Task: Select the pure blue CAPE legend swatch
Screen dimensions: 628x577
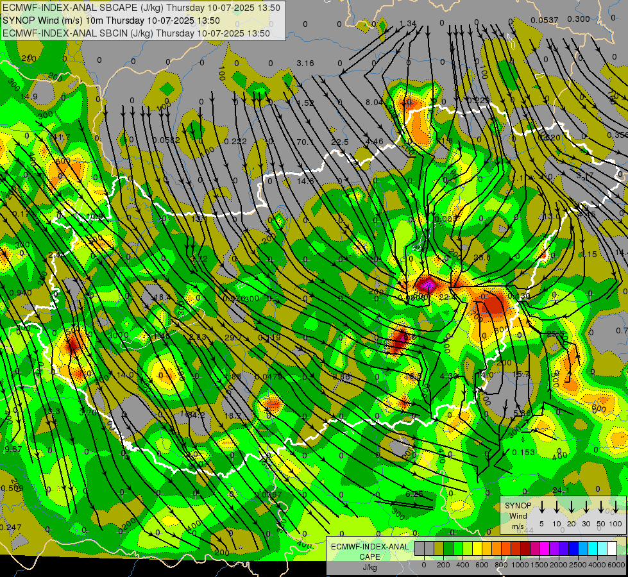Action: (573, 548)
